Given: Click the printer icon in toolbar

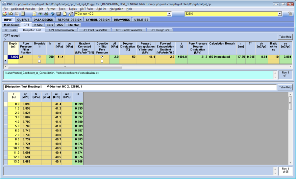Looking at the screenshot, I should [46, 14].
